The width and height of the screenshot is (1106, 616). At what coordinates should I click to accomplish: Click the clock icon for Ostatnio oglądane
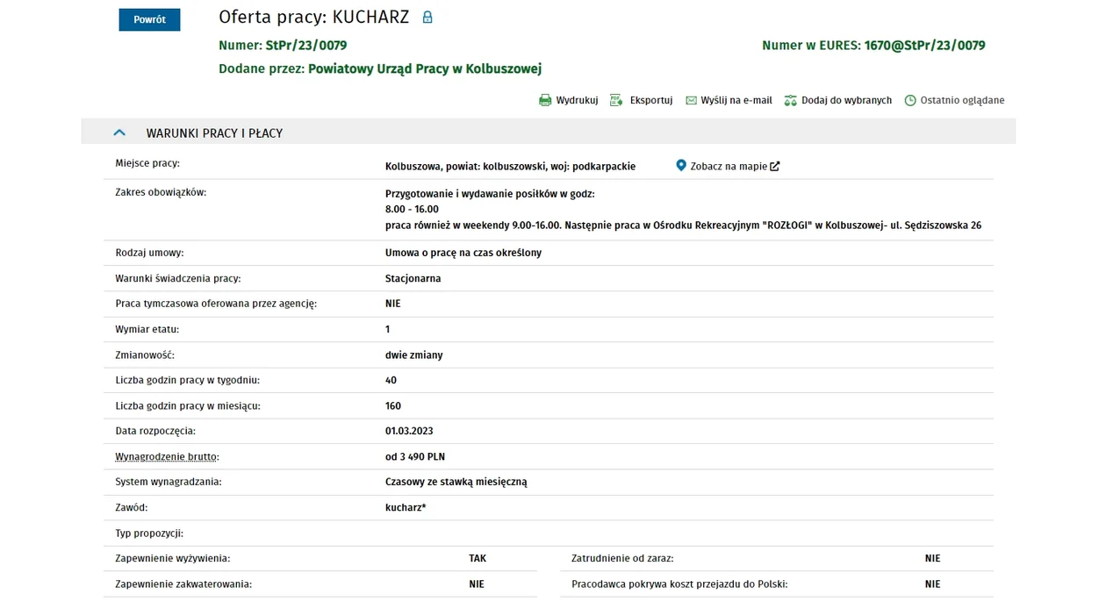[x=910, y=100]
